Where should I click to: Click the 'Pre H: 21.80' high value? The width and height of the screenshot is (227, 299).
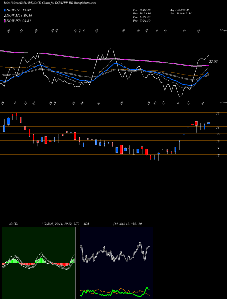pos(142,14)
